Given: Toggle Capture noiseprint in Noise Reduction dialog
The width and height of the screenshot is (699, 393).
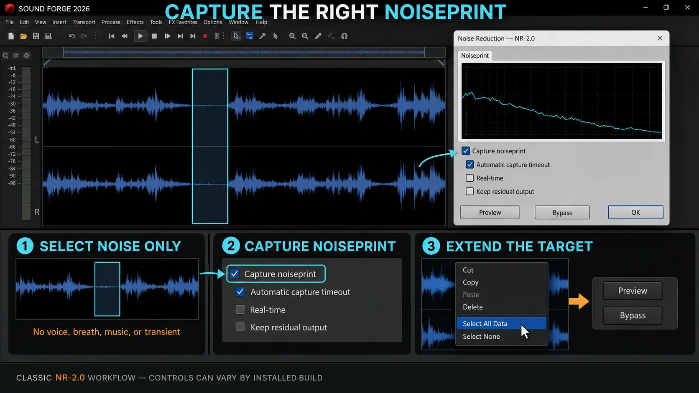Looking at the screenshot, I should coord(466,151).
